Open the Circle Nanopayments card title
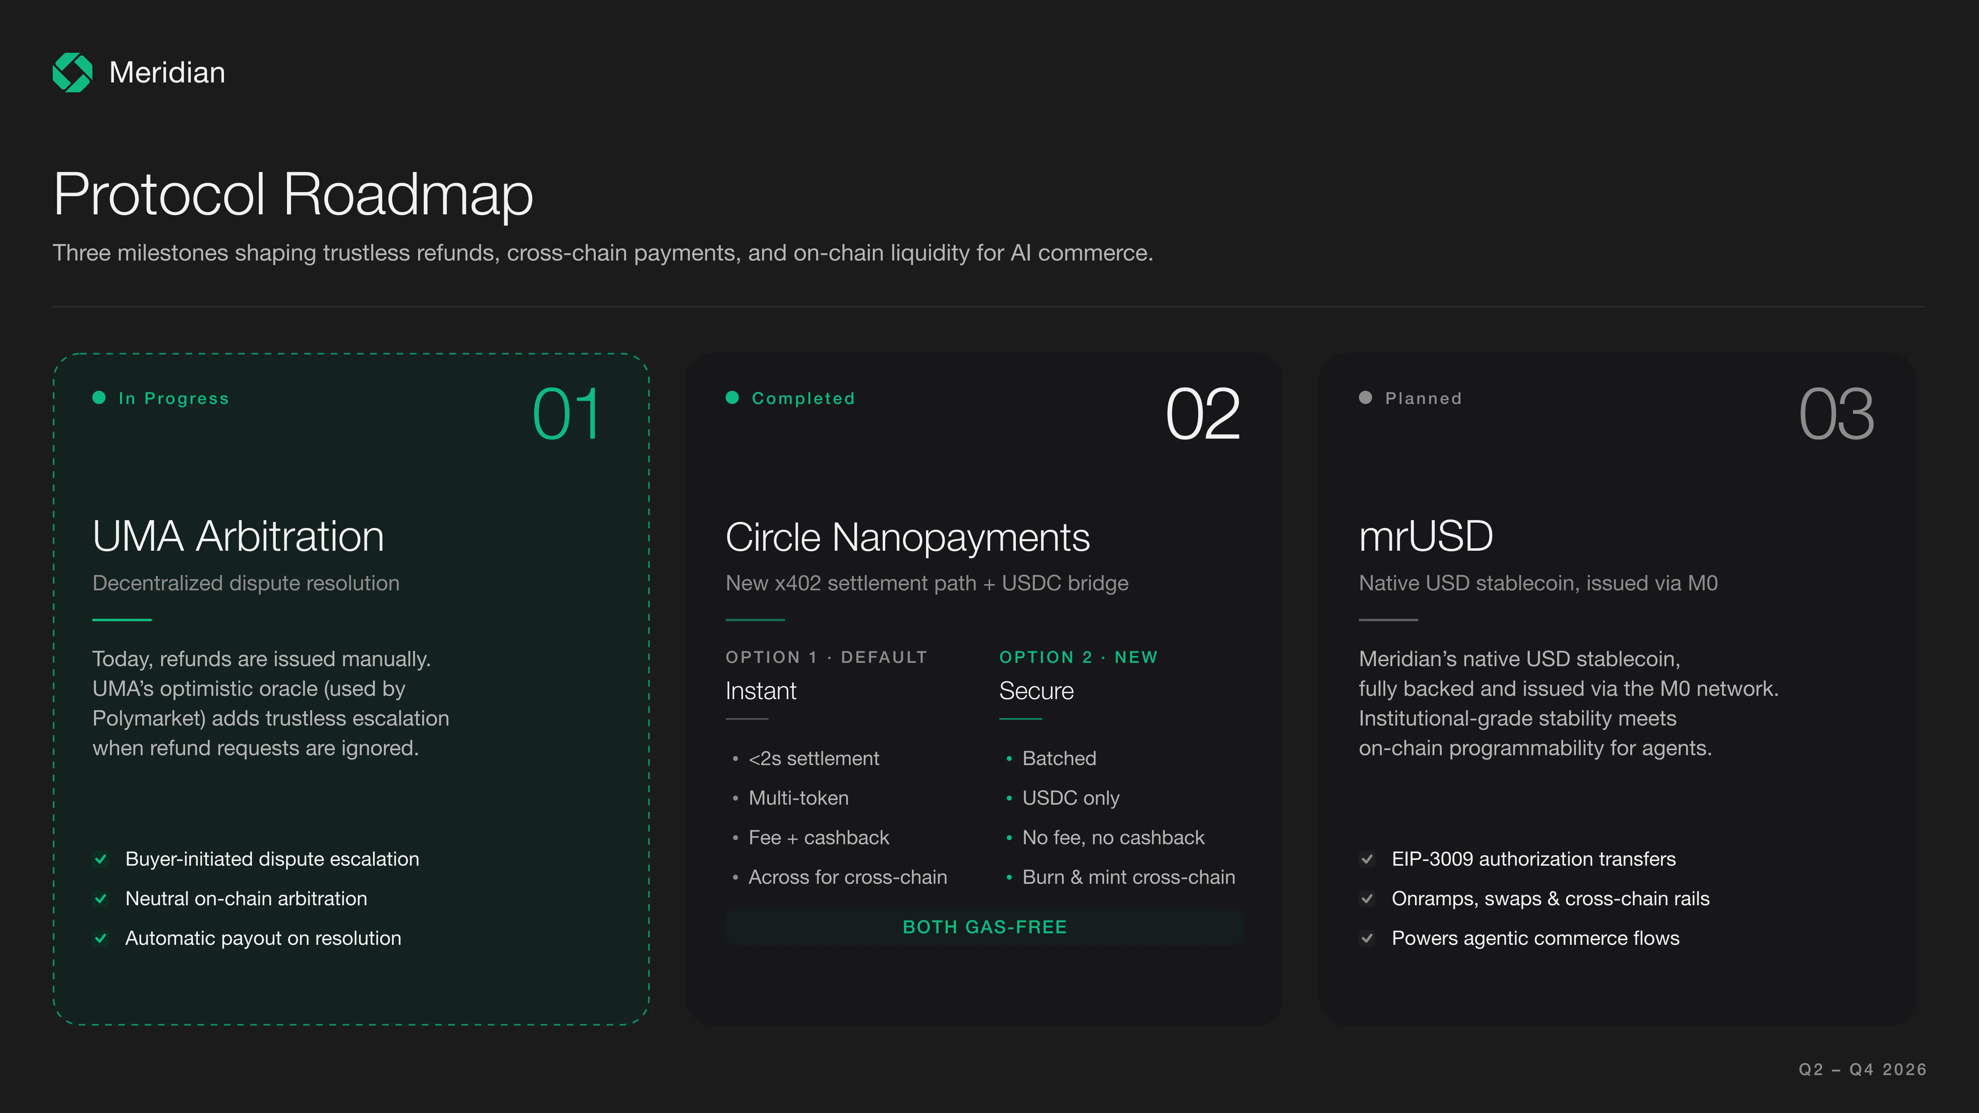This screenshot has height=1113, width=1979. 907,537
